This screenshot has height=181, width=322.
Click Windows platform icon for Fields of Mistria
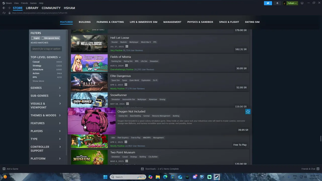pos(127,65)
